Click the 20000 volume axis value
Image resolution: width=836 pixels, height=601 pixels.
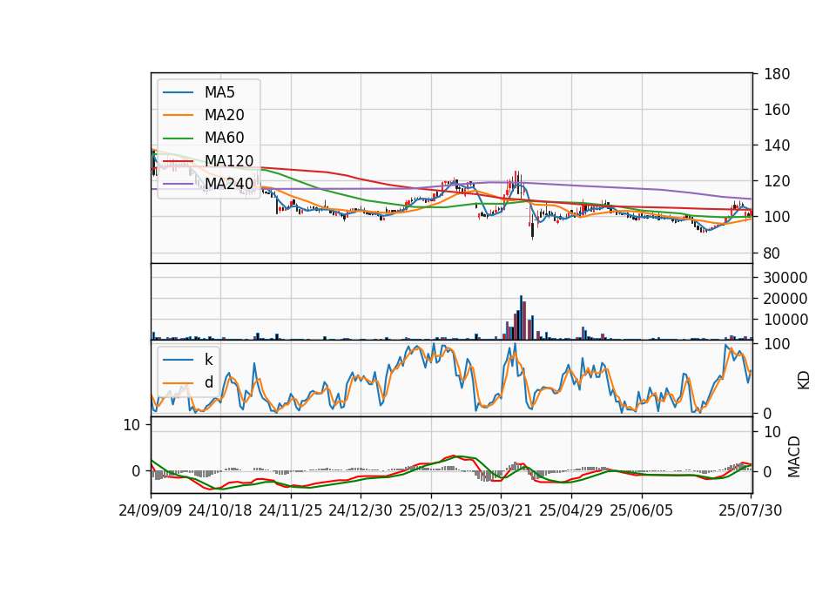pos(785,299)
